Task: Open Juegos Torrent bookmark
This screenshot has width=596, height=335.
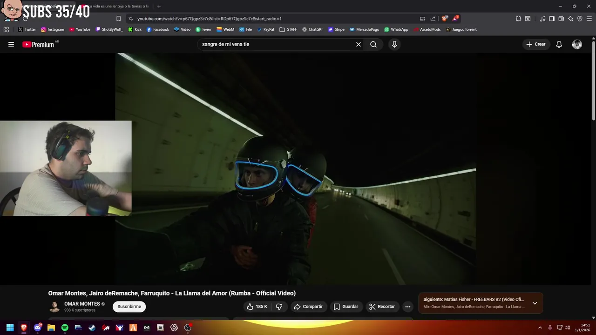Action: (x=461, y=29)
